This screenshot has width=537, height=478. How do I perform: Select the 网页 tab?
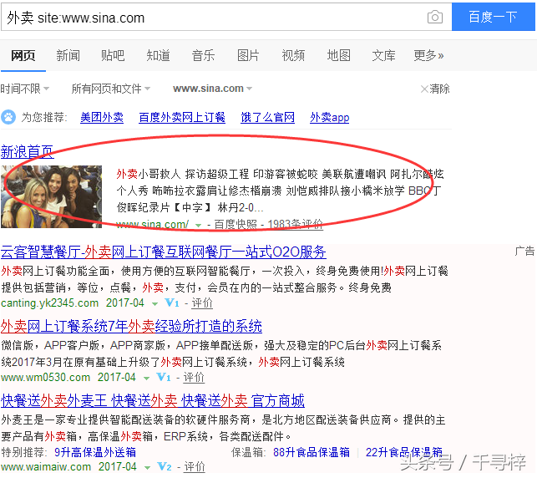click(x=23, y=55)
